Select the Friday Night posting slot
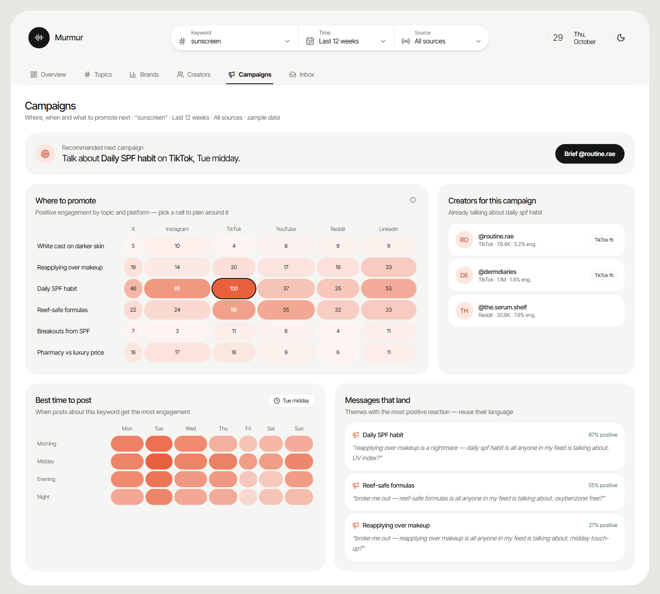Screen dimensions: 660x594 click(x=248, y=497)
